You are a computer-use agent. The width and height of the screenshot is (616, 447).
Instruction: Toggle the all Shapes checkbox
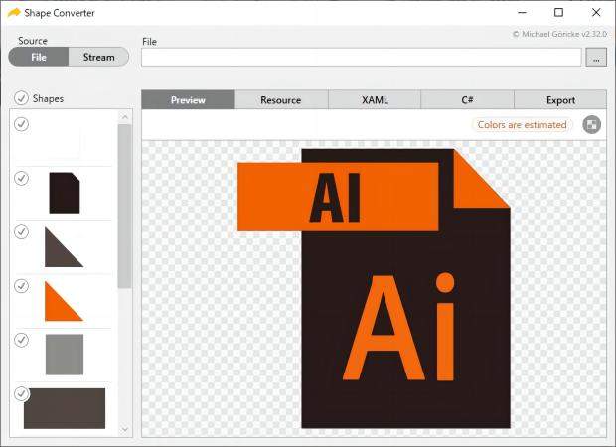click(21, 98)
